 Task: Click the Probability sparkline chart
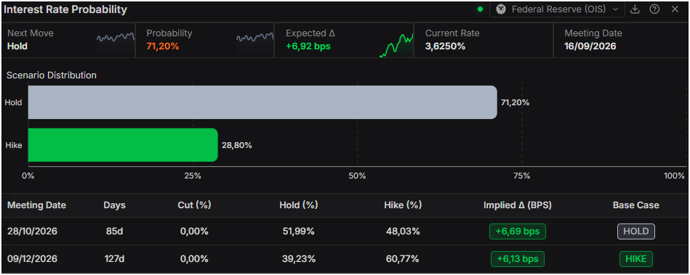pyautogui.click(x=254, y=38)
